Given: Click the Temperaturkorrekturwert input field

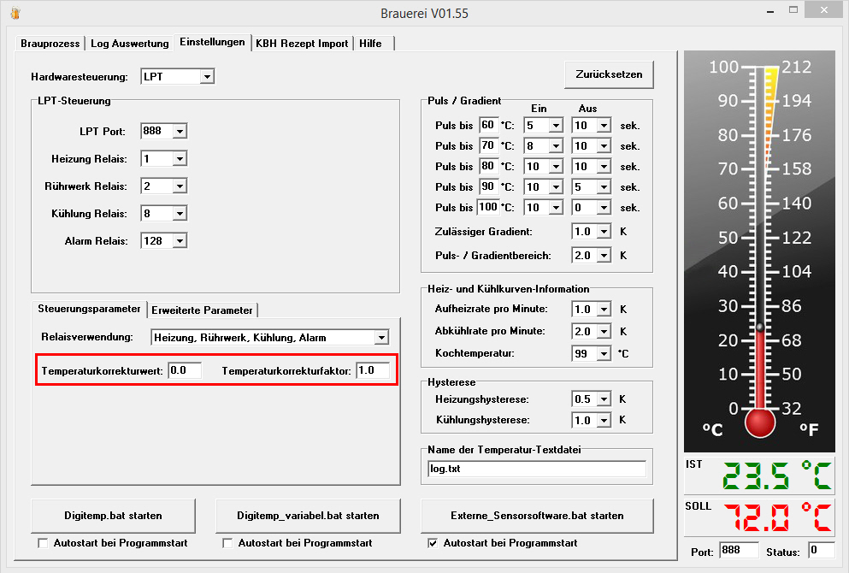Looking at the screenshot, I should click(x=184, y=370).
